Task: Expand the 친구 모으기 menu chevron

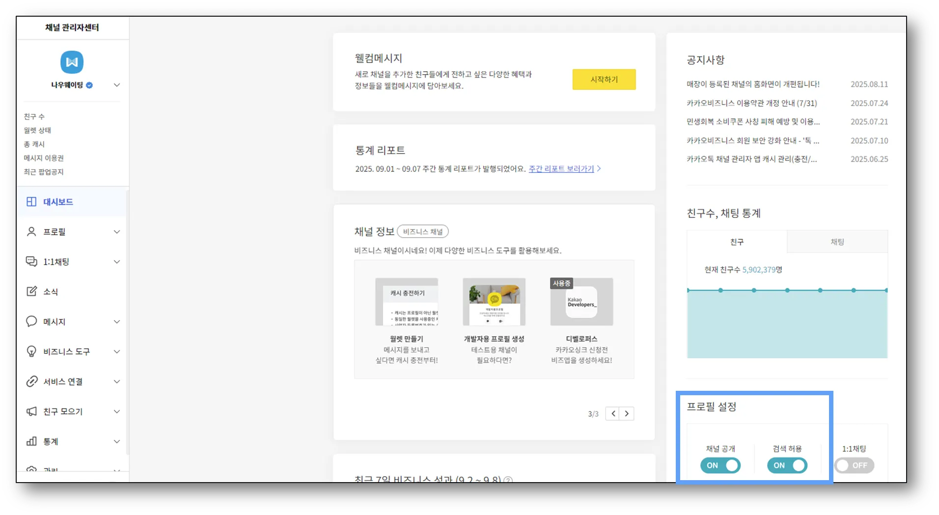Action: [117, 411]
